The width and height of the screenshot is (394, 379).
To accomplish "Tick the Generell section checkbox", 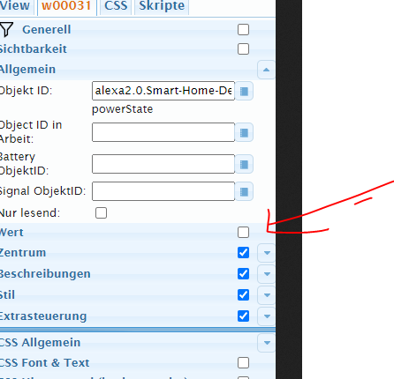I will [243, 30].
